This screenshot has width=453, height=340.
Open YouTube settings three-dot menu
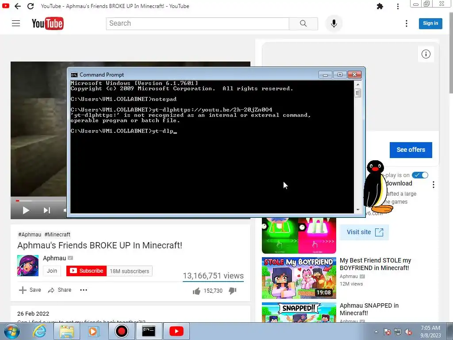point(407,23)
